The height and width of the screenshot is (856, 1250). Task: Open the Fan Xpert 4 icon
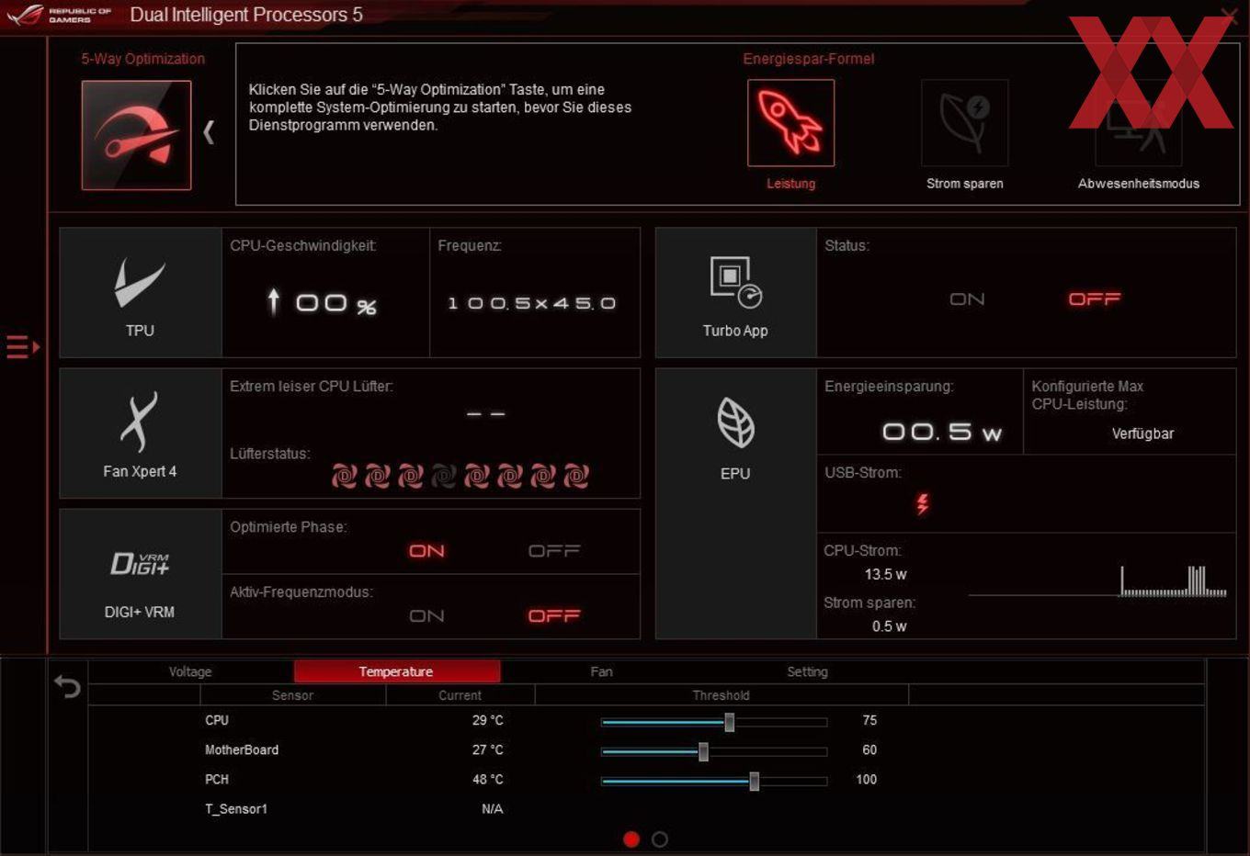(139, 422)
